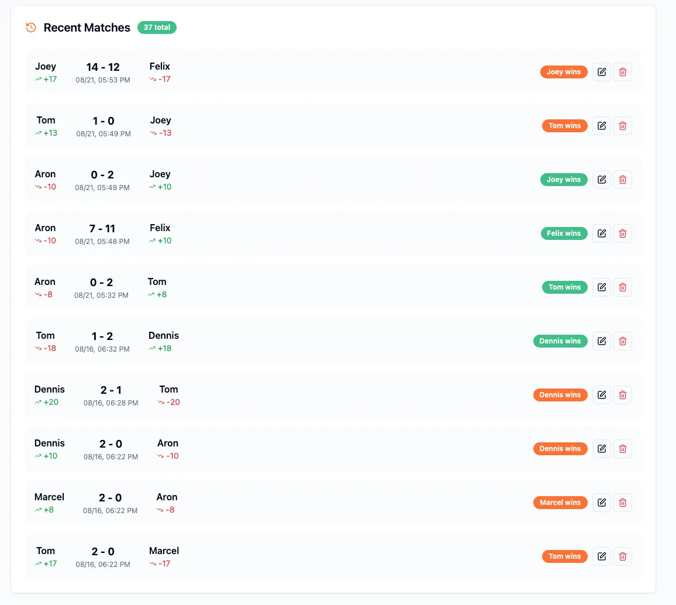The image size is (676, 605).
Task: Click the trash icon for the Aron vs Felix match
Action: (x=623, y=233)
